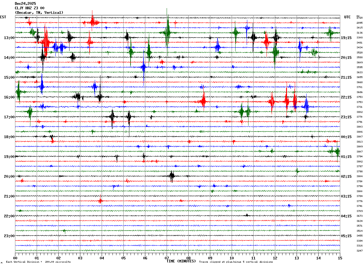Click the 04:15 UTC time label

click(346, 216)
